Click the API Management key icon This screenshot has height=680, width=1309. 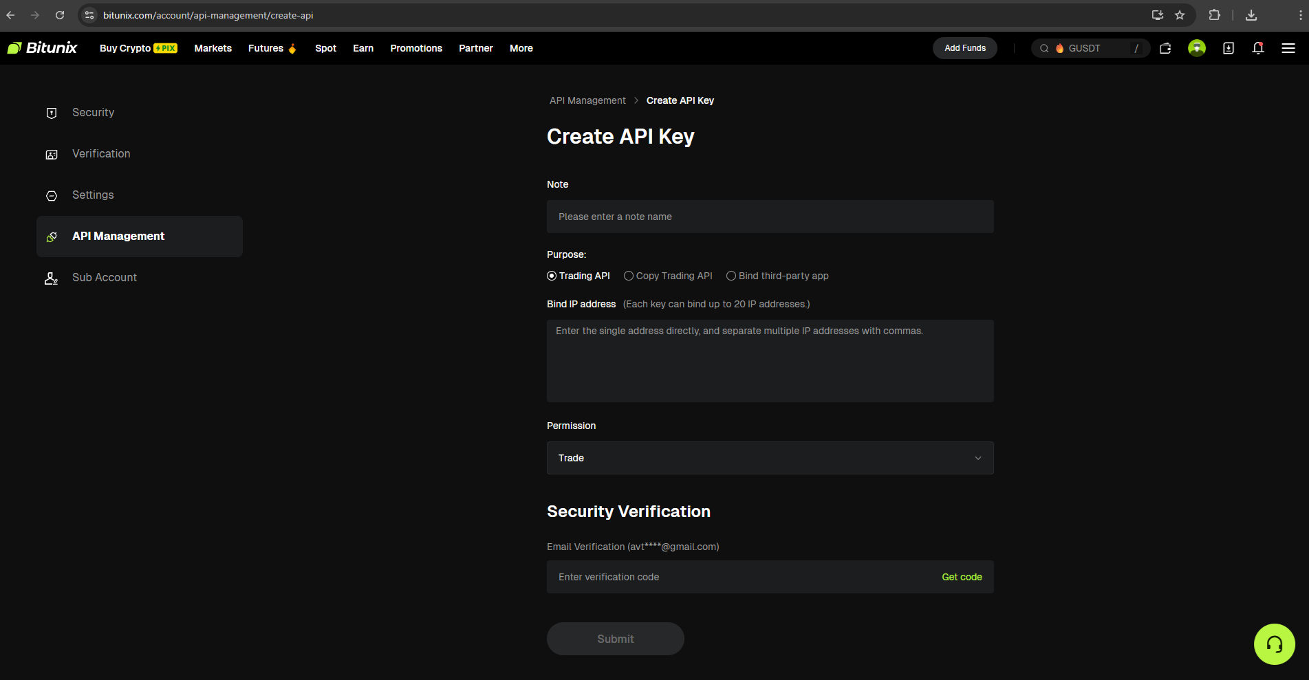(51, 237)
